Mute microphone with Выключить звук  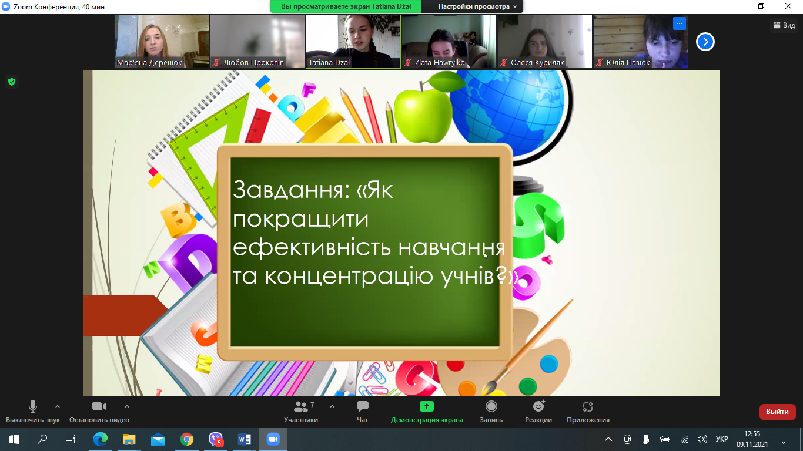(33, 412)
